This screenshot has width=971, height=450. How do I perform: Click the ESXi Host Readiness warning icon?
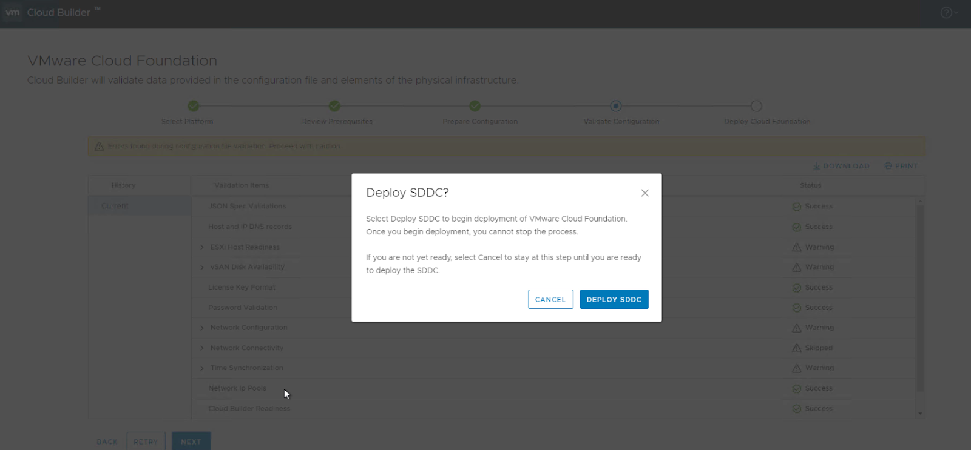click(797, 247)
